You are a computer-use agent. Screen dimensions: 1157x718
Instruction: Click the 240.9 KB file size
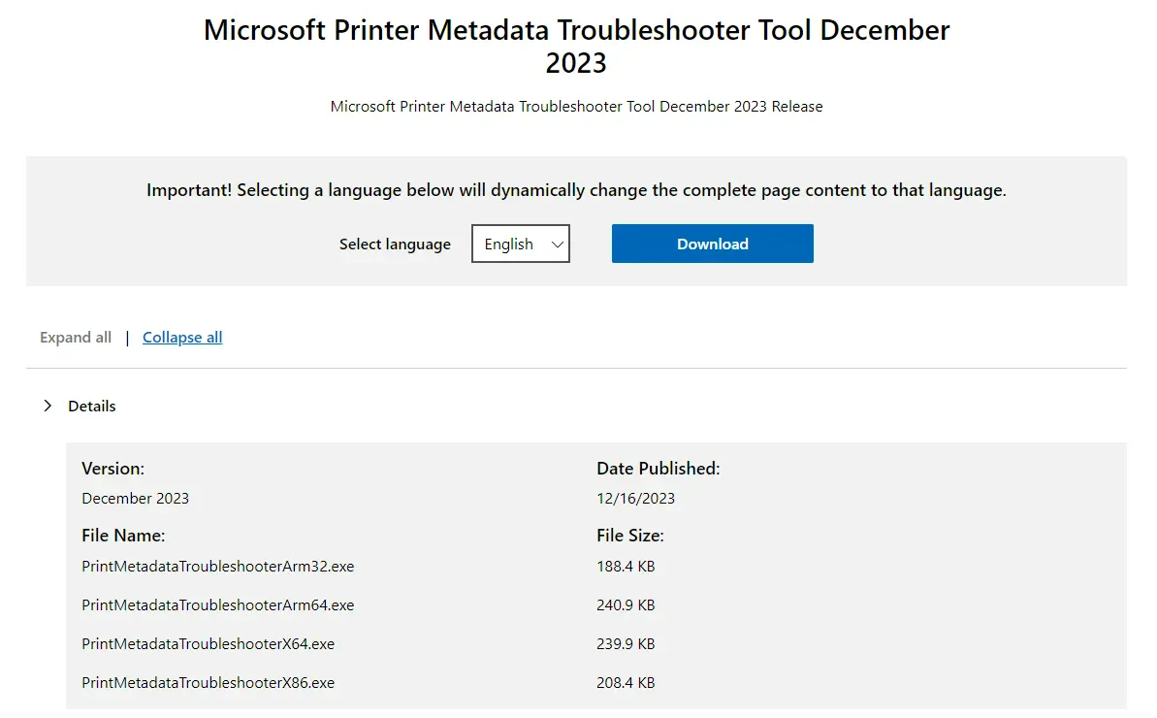click(626, 605)
